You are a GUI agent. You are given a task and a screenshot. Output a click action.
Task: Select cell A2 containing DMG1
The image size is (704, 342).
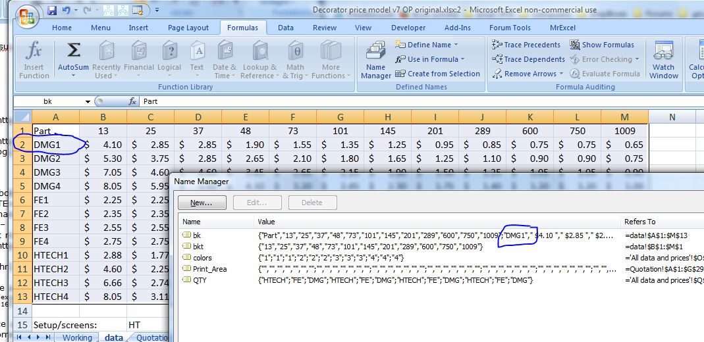tap(56, 145)
